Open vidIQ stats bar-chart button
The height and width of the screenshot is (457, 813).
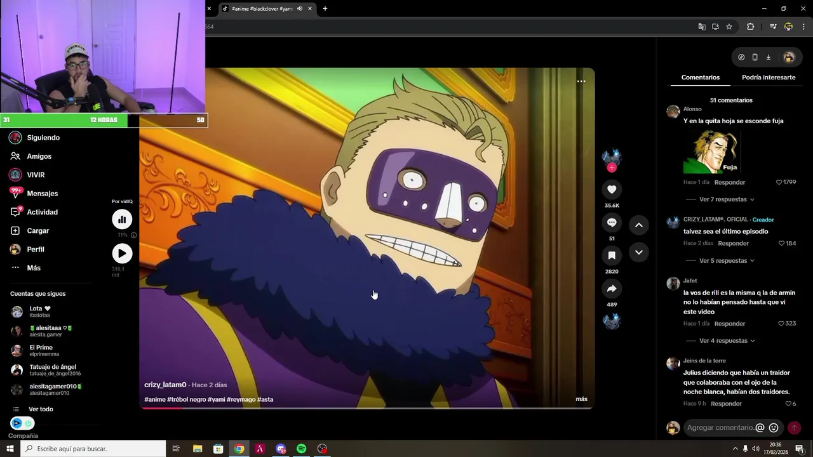pyautogui.click(x=122, y=220)
